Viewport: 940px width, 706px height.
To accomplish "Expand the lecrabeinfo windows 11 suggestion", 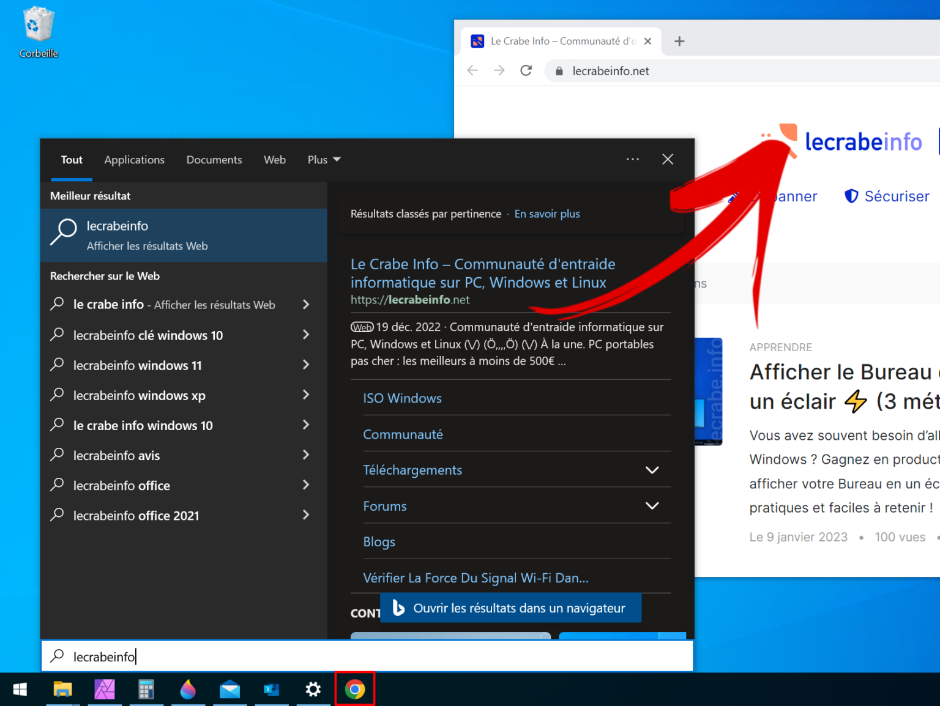I will click(x=305, y=365).
